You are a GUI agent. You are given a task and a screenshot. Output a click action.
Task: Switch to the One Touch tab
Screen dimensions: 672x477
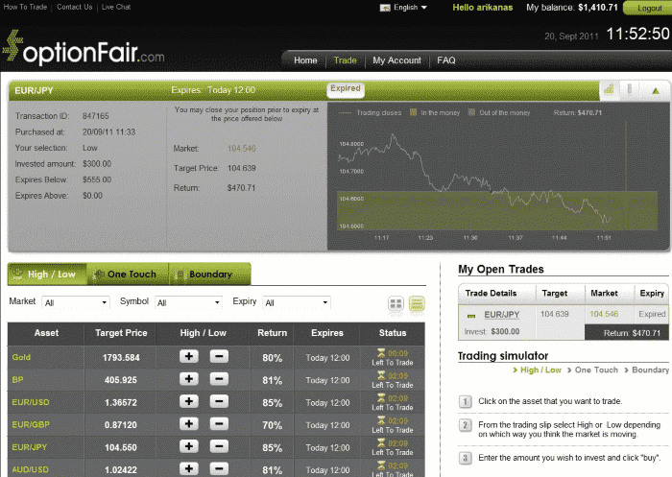127,274
